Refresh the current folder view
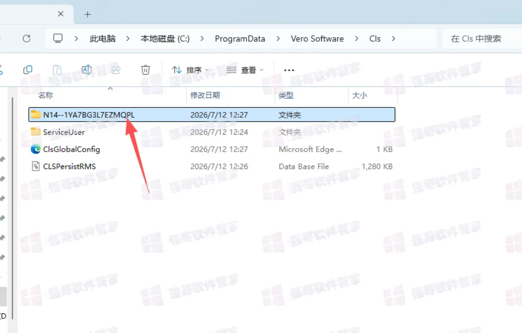This screenshot has width=522, height=333. 27,39
